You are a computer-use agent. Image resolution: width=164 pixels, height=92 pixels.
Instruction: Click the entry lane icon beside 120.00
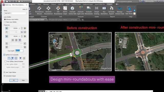pos(7,28)
